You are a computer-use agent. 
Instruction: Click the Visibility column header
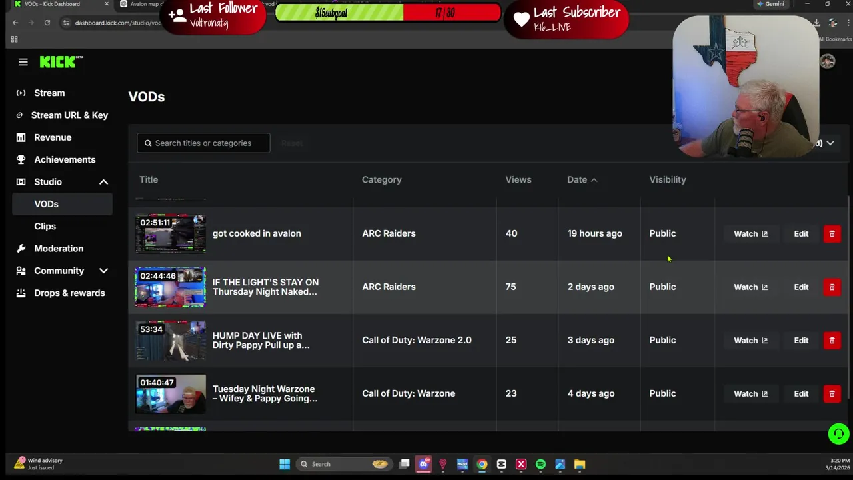(668, 179)
